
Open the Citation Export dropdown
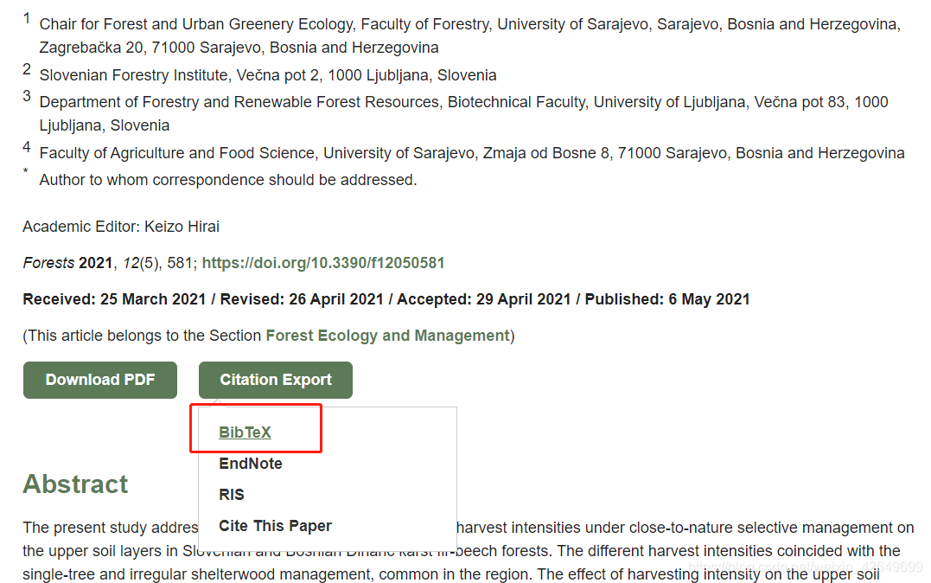tap(276, 380)
